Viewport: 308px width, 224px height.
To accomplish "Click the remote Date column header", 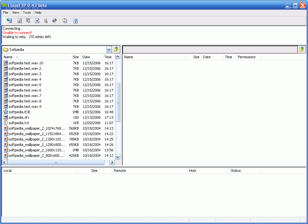I will pyautogui.click(x=212, y=57).
